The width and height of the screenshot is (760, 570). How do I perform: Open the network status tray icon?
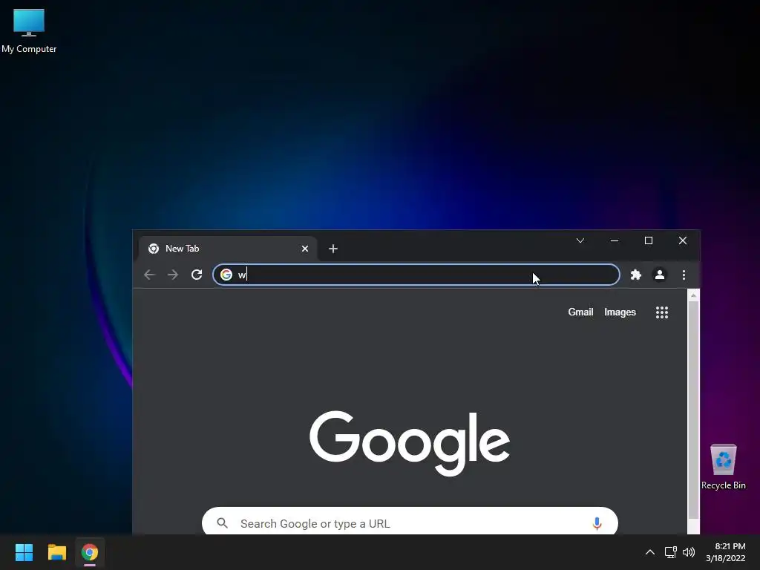pos(670,552)
